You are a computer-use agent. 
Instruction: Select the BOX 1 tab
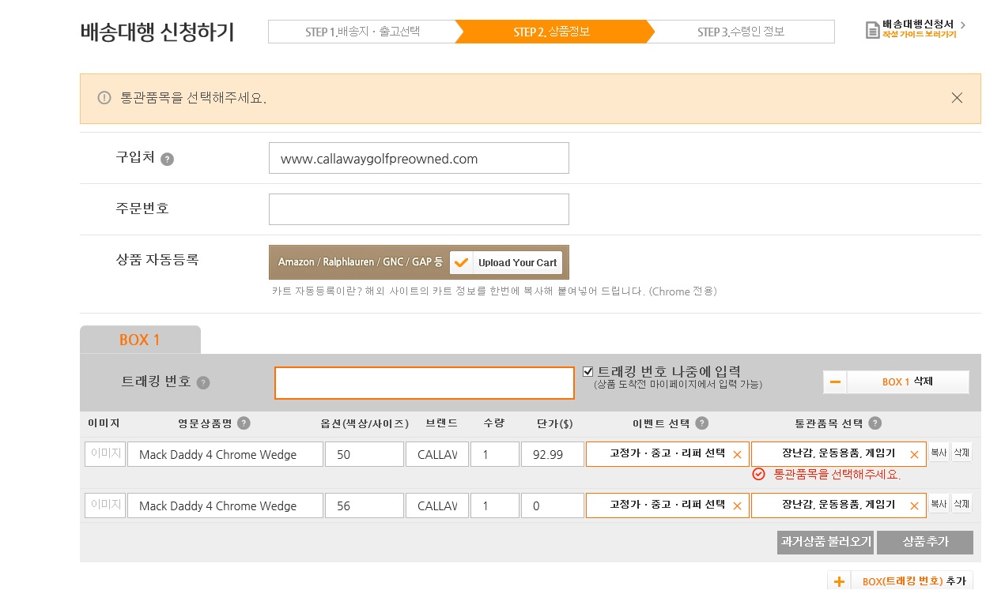pos(140,340)
